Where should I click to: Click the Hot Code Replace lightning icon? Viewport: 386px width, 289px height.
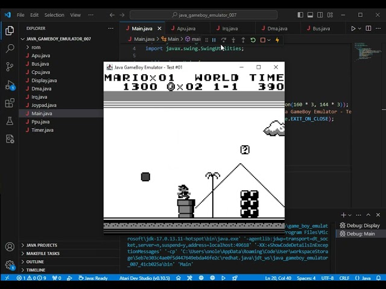[x=277, y=40]
